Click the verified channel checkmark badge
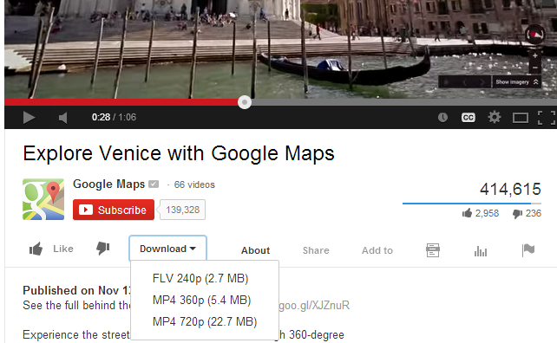The image size is (557, 343). pos(154,184)
